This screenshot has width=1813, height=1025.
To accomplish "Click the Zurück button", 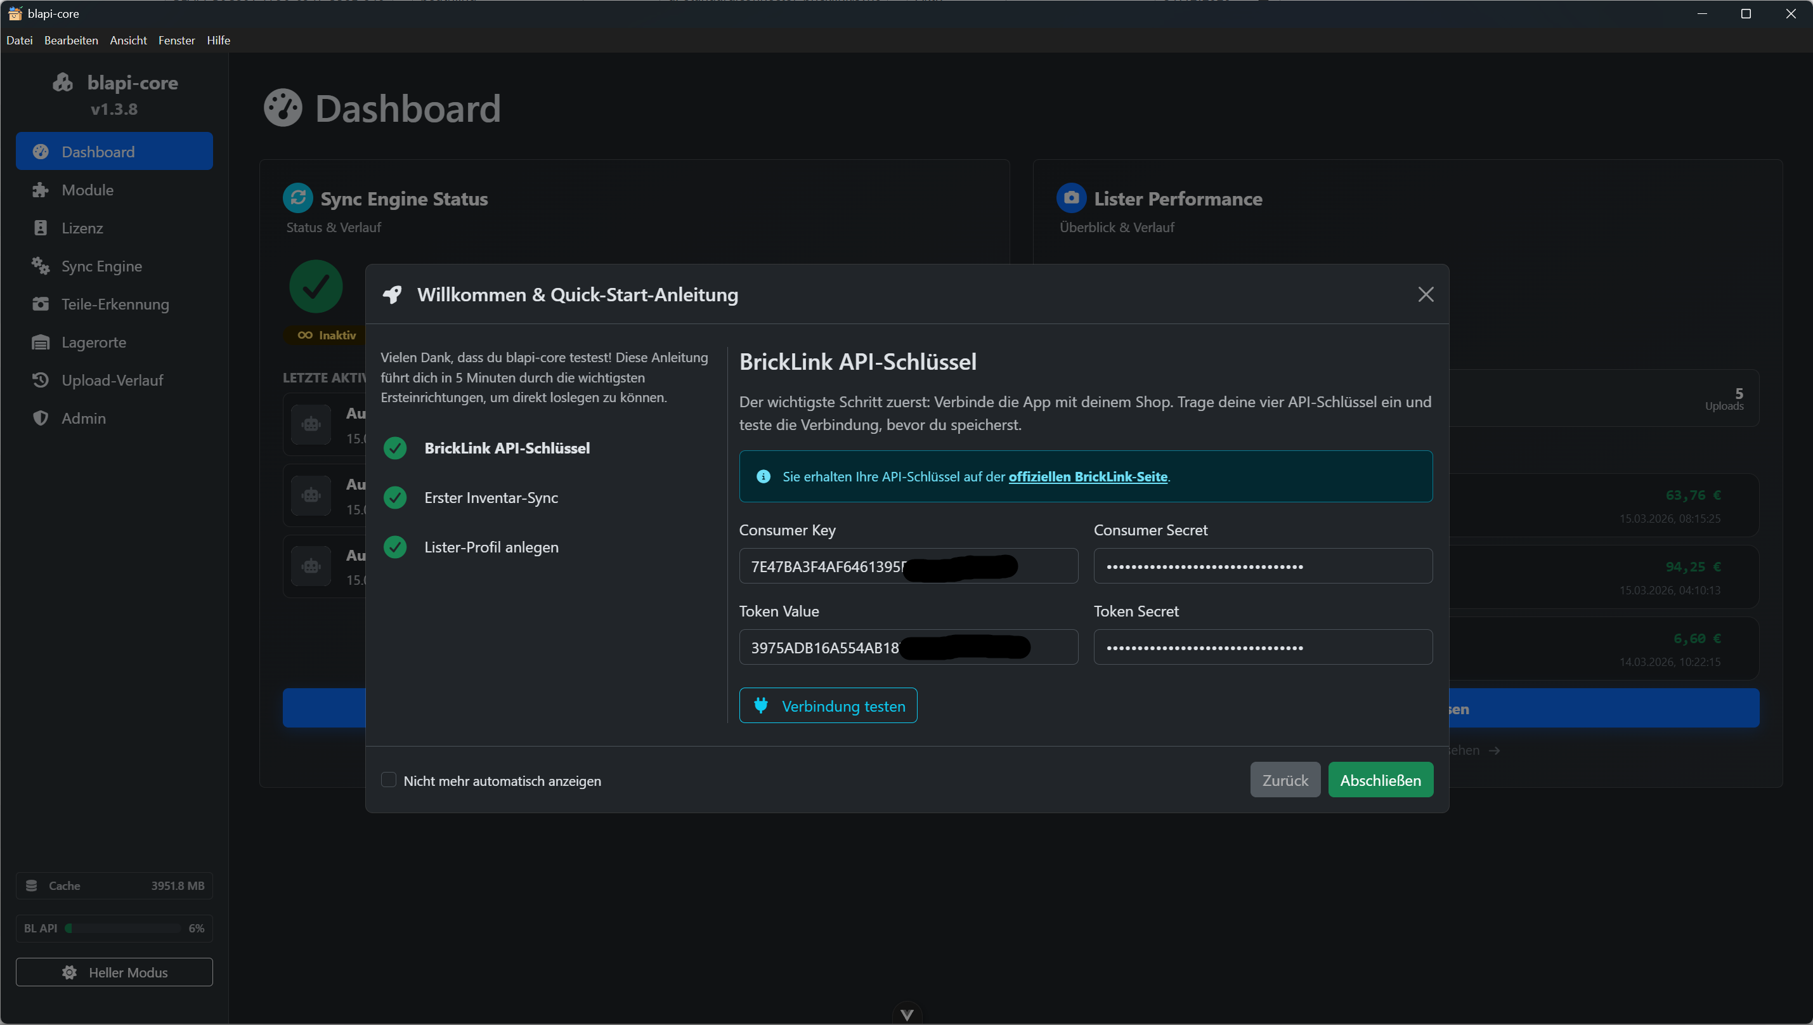I will (x=1285, y=780).
